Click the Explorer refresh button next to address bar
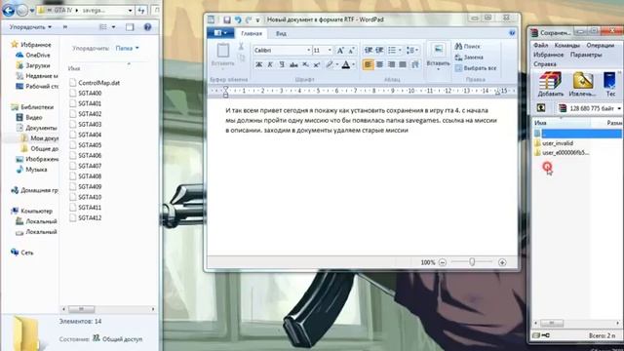This screenshot has width=624, height=351. (141, 11)
